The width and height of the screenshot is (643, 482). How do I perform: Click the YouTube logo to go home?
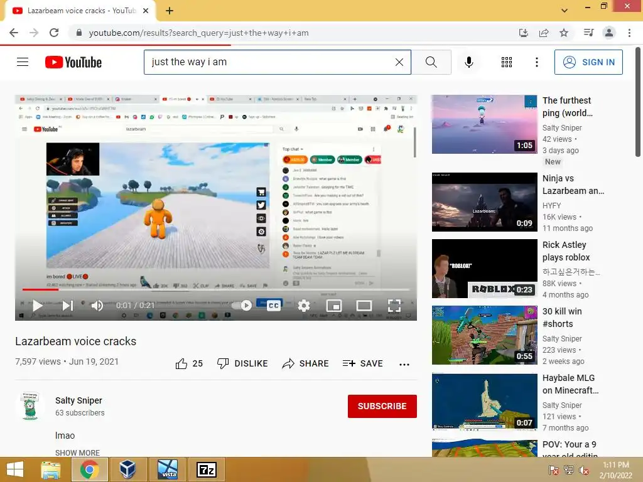[x=73, y=62]
